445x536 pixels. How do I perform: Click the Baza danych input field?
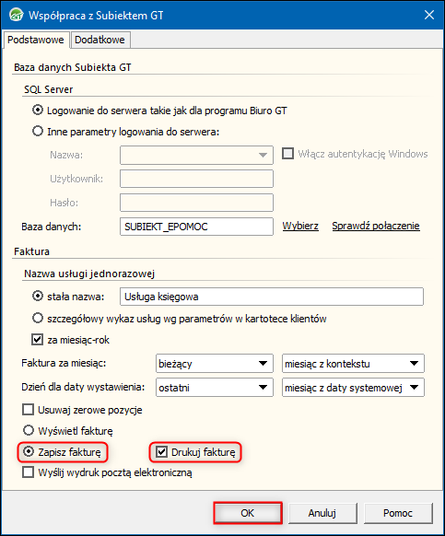(196, 227)
